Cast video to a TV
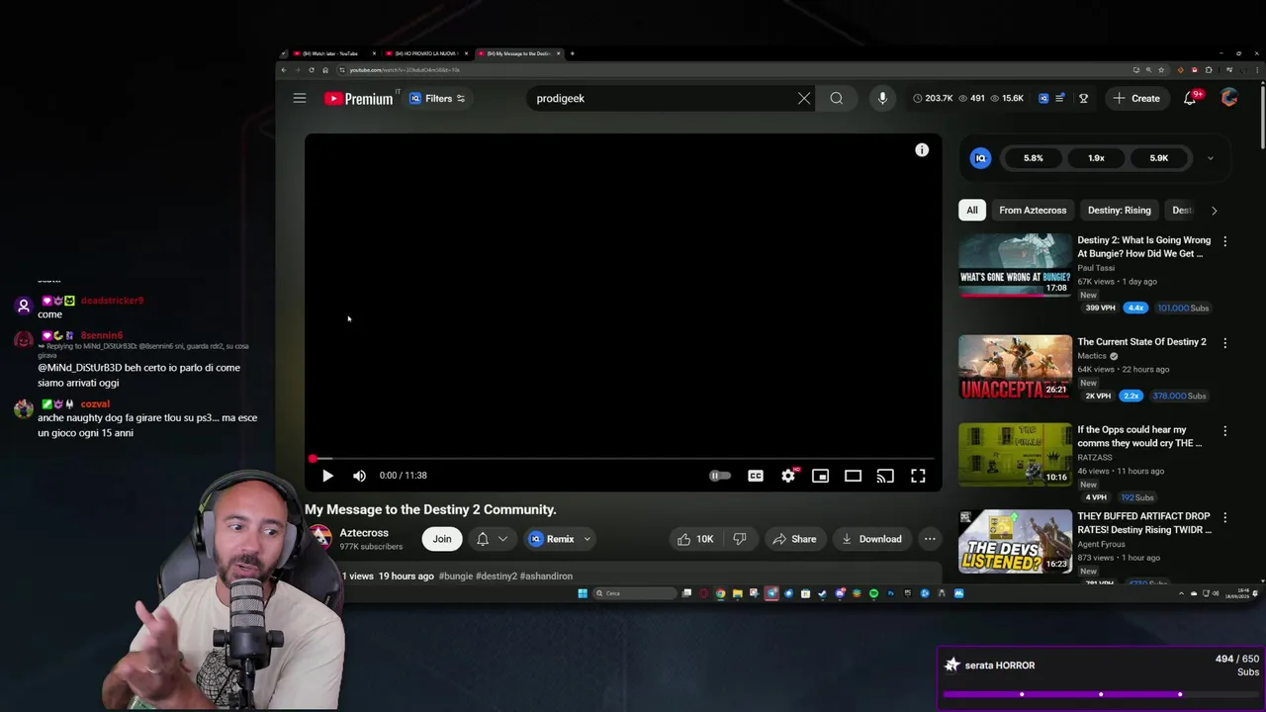Image resolution: width=1266 pixels, height=712 pixels. (885, 476)
